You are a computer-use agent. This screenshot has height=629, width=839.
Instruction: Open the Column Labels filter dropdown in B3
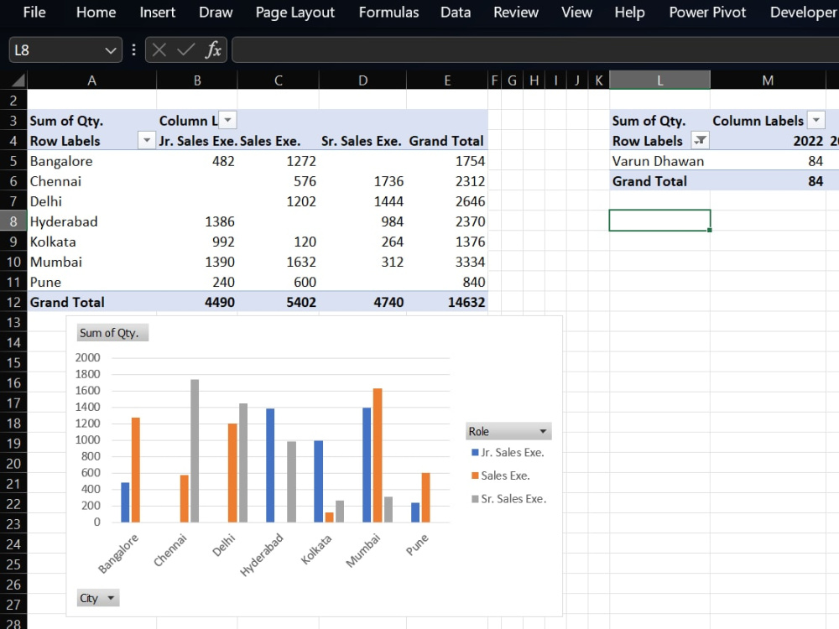(x=228, y=120)
